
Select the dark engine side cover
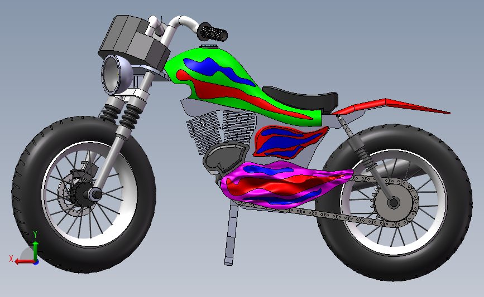tap(225, 157)
